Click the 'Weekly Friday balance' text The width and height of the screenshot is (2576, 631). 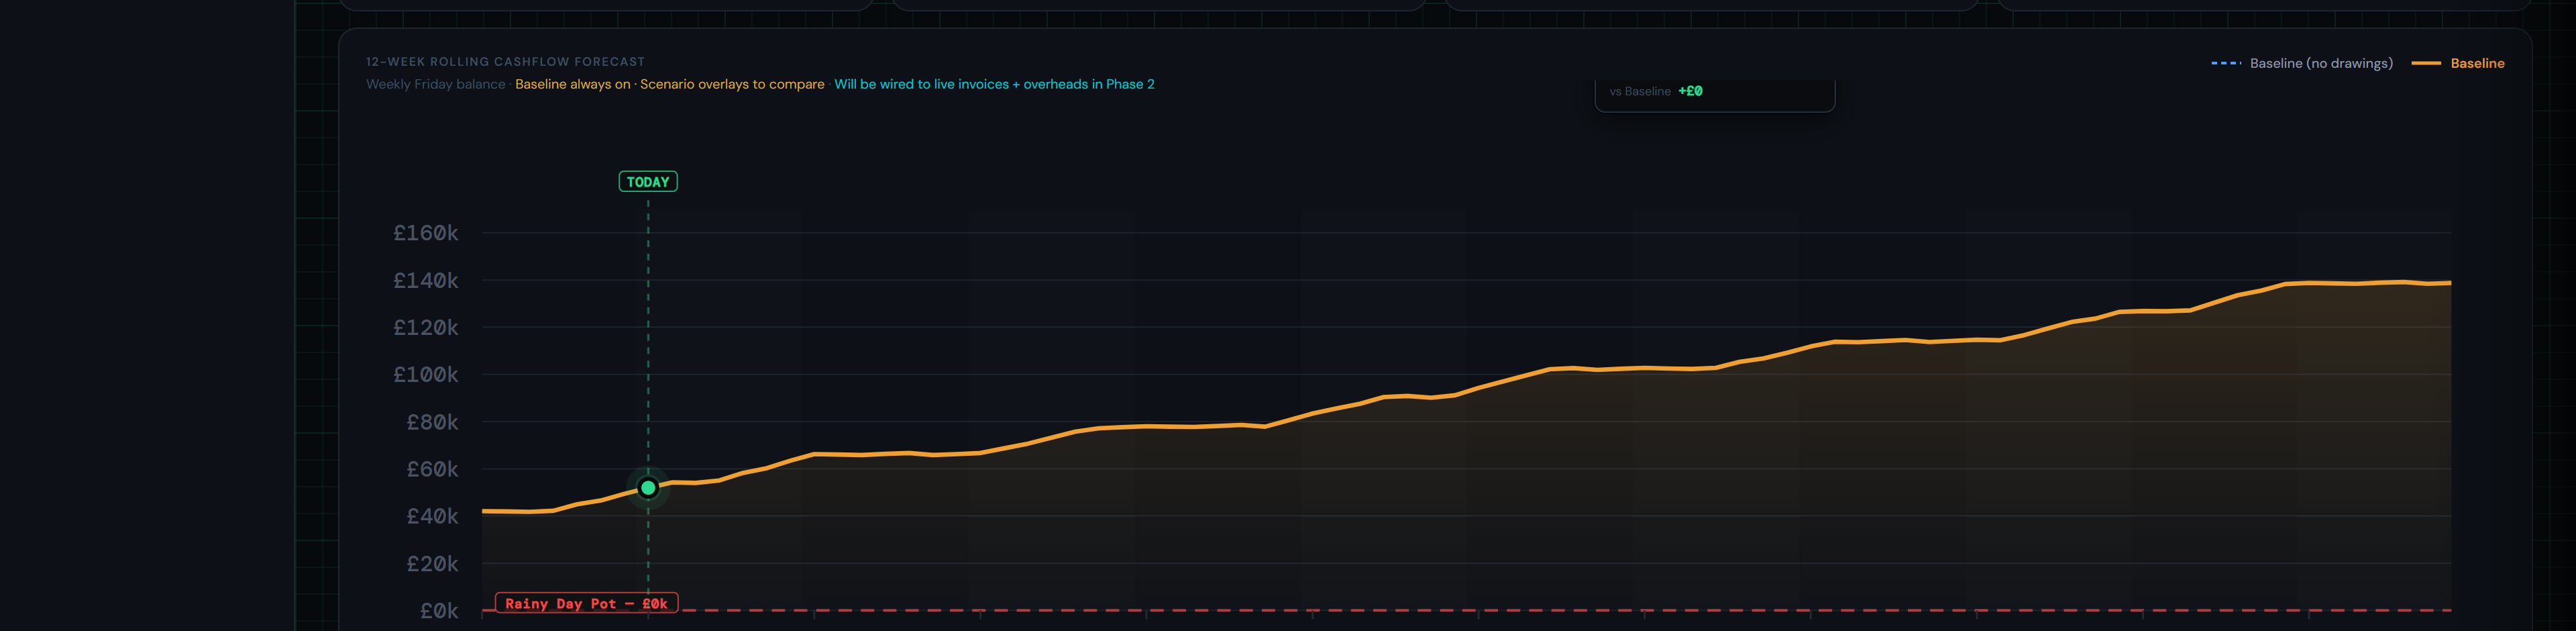click(435, 84)
